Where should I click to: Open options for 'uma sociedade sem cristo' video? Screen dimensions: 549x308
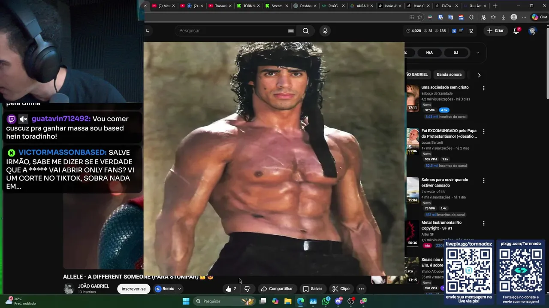[x=484, y=88]
